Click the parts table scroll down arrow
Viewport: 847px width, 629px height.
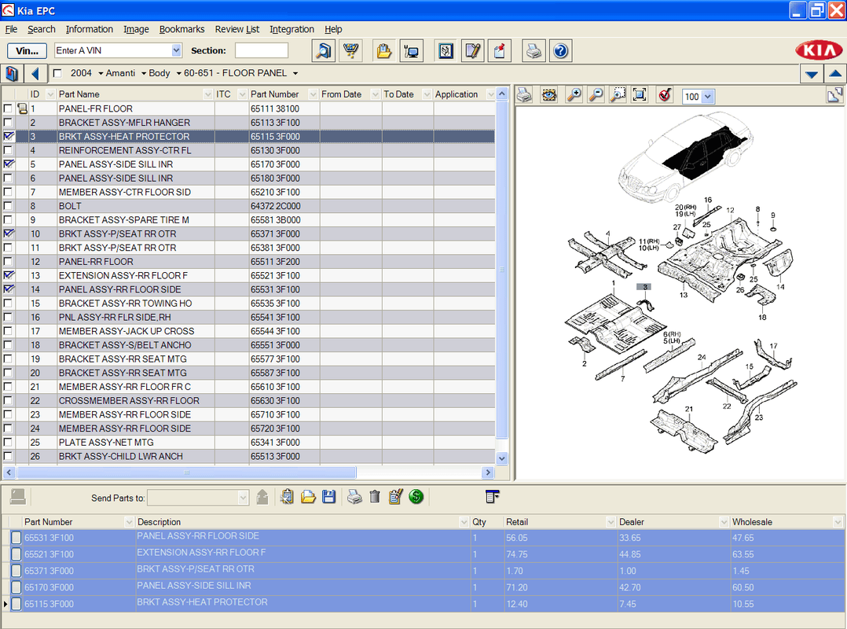pyautogui.click(x=502, y=458)
